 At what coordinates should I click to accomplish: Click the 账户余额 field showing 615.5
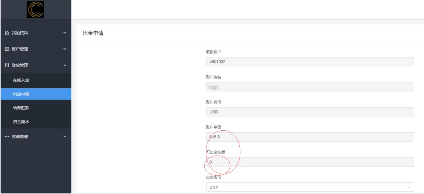tap(310, 137)
